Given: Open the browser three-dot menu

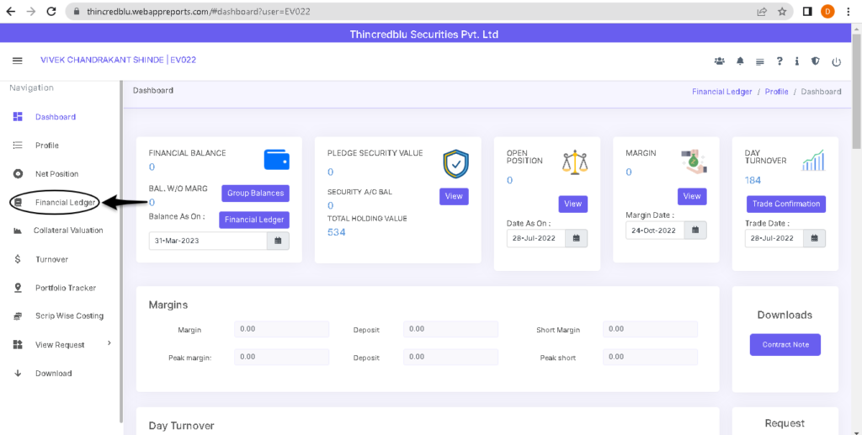Looking at the screenshot, I should click(x=849, y=11).
